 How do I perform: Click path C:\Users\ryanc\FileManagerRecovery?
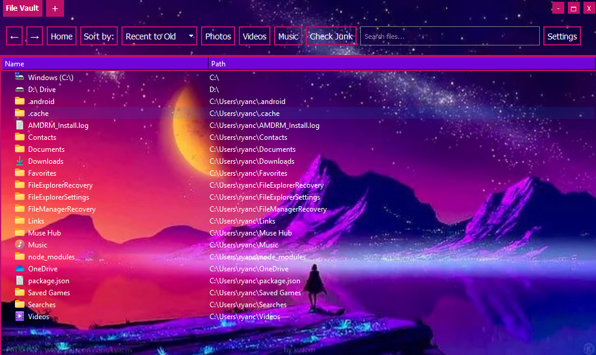click(x=268, y=209)
